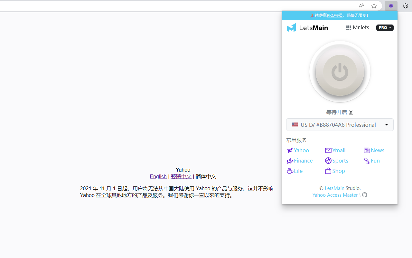Click the US flag in server selector
412x258 pixels.
pyautogui.click(x=295, y=125)
